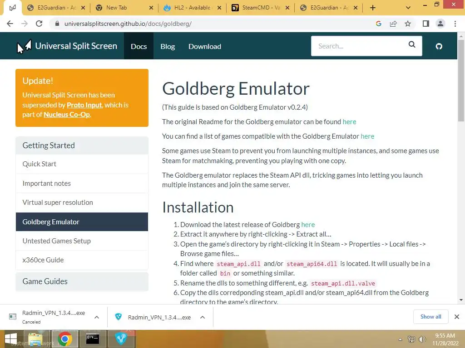Viewport: 465px width, 348px height.
Task: Select Goldberg Emulator sidebar item
Action: pos(82,222)
